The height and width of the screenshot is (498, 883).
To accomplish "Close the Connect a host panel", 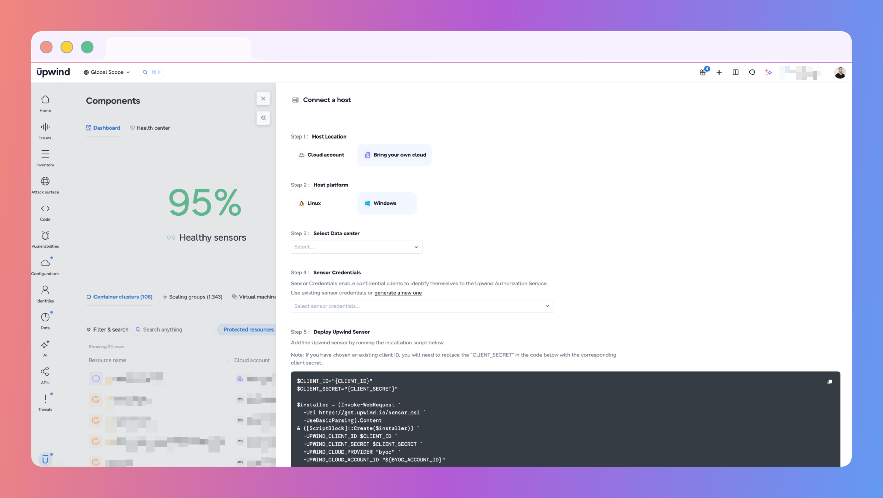I will coord(263,99).
